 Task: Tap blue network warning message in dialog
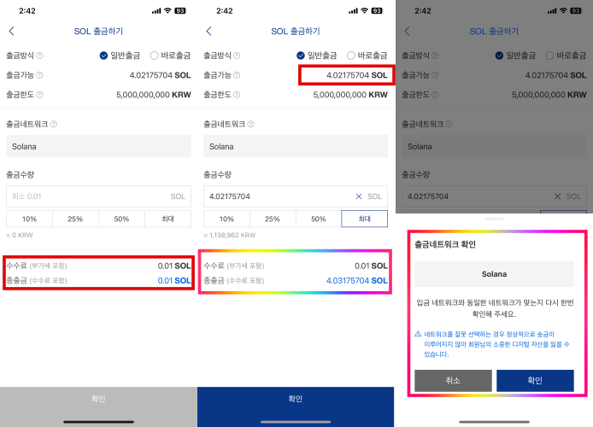(496, 344)
